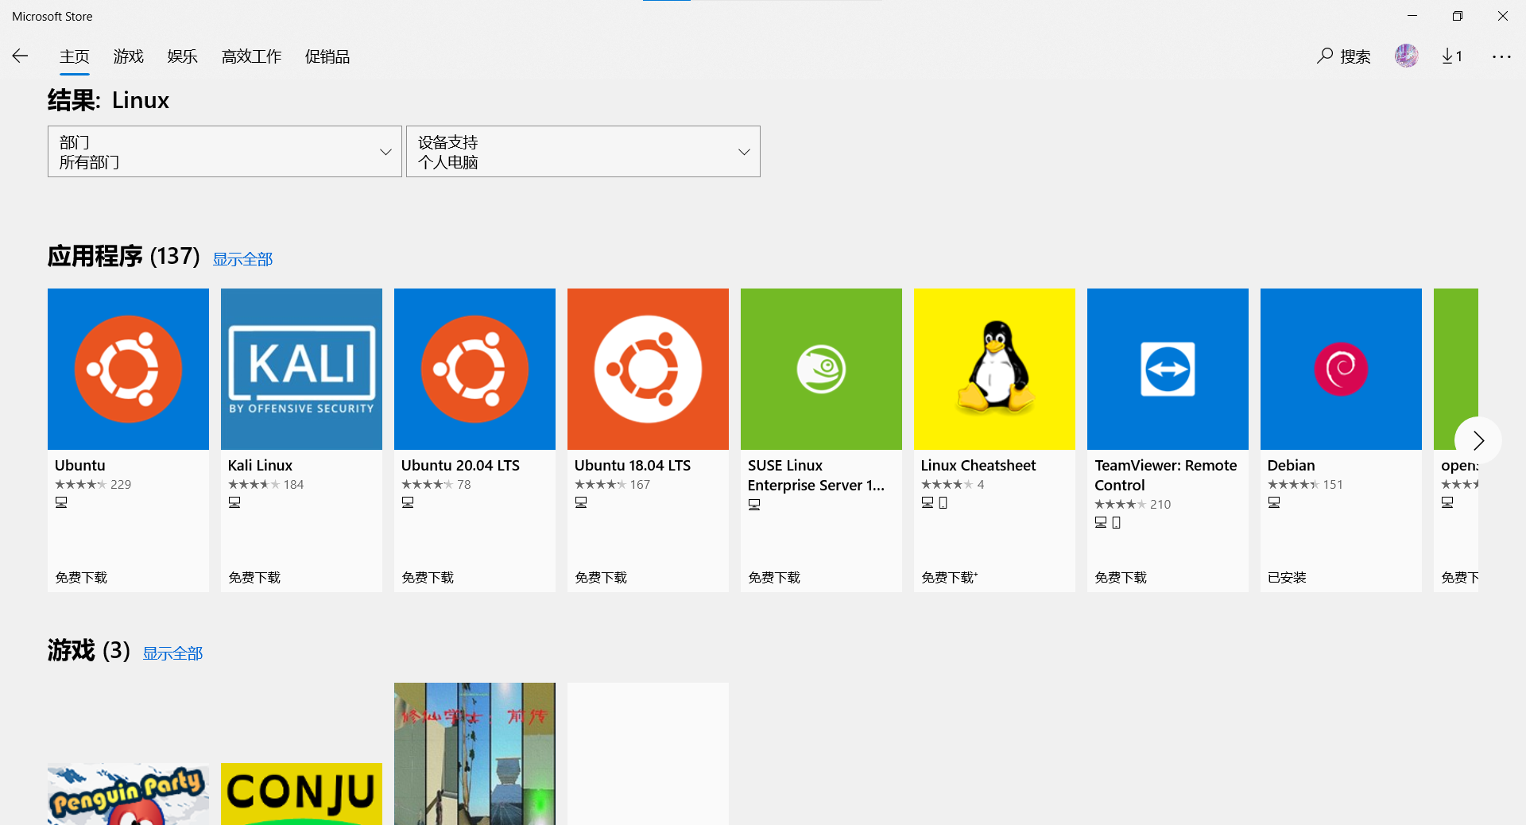The width and height of the screenshot is (1526, 825).
Task: Open the Ubuntu 20.04 LTS tile icon
Action: click(x=474, y=369)
